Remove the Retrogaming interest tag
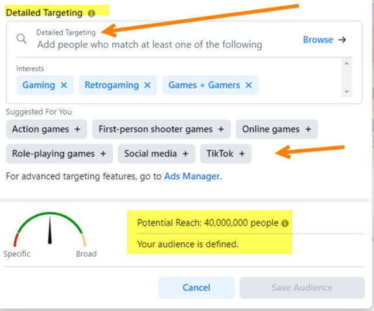 pos(147,85)
